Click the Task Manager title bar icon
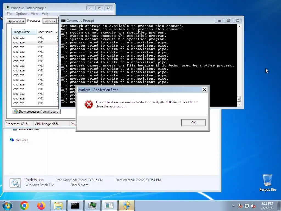The image size is (281, 211). [x=7, y=8]
